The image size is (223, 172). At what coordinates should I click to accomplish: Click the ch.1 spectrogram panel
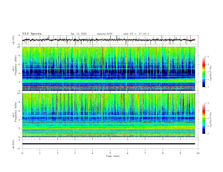pos(108,69)
